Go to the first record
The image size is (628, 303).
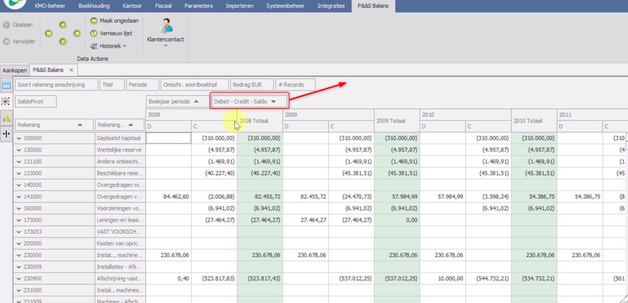[x=48, y=33]
